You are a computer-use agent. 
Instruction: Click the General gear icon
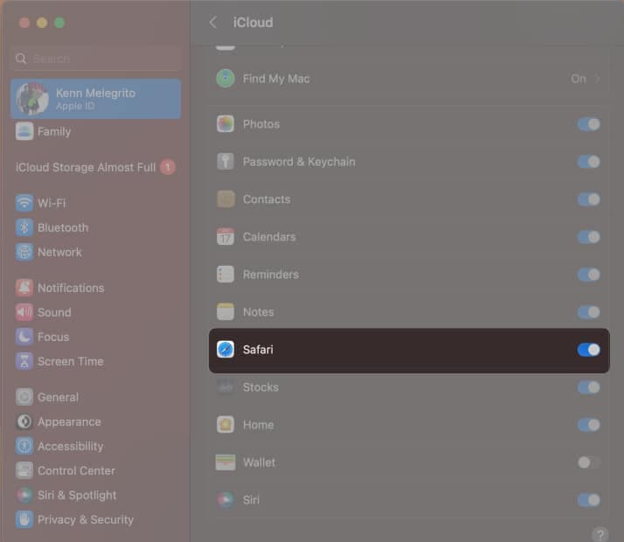[24, 397]
